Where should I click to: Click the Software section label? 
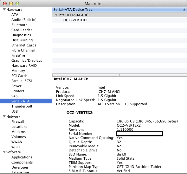click(14, 152)
